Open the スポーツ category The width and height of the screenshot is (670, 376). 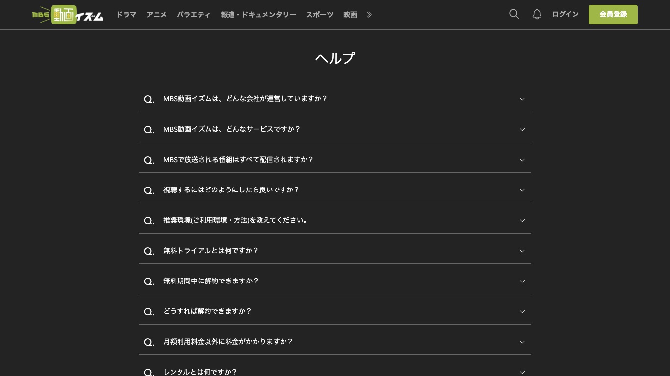point(320,15)
